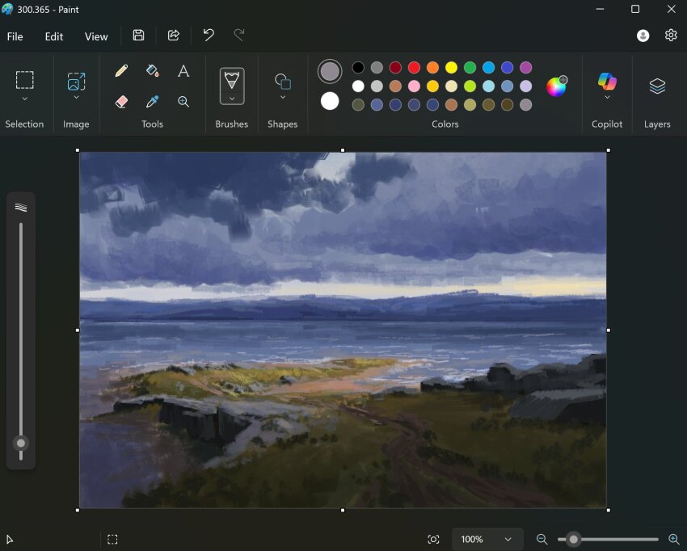Open the View menu
Screen dimensions: 687x551
coord(96,36)
